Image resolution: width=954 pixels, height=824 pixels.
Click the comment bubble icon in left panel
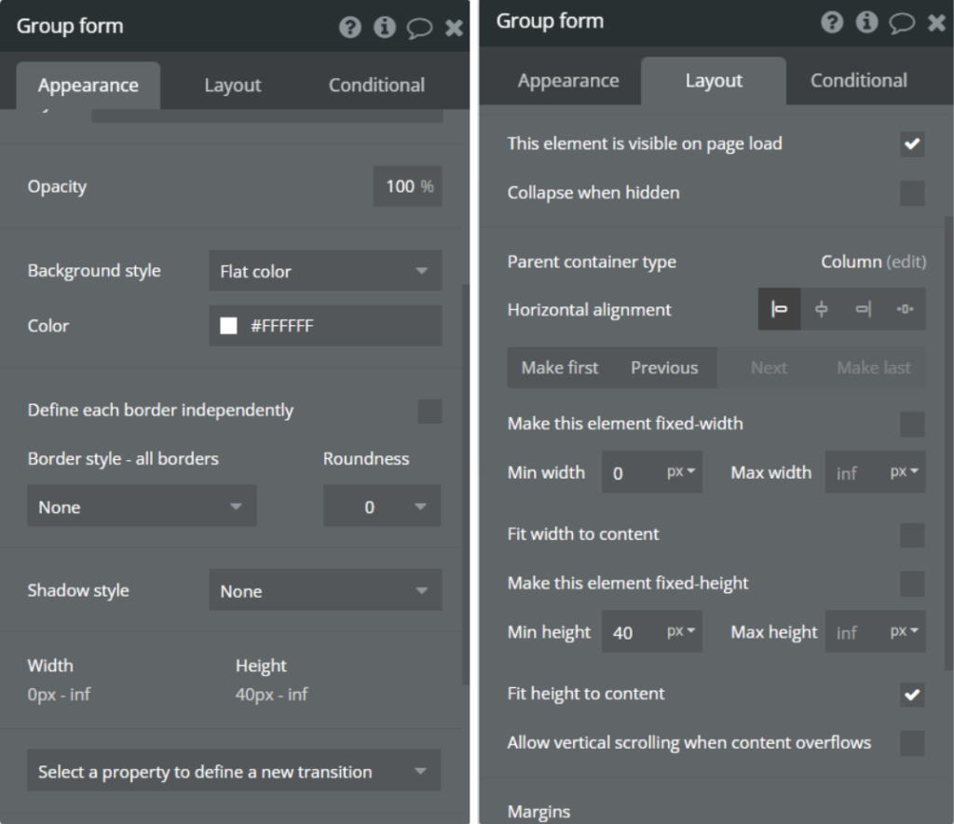pyautogui.click(x=419, y=27)
